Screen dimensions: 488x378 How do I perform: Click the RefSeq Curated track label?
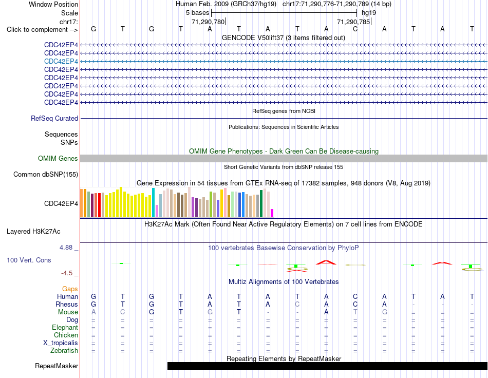coord(54,118)
